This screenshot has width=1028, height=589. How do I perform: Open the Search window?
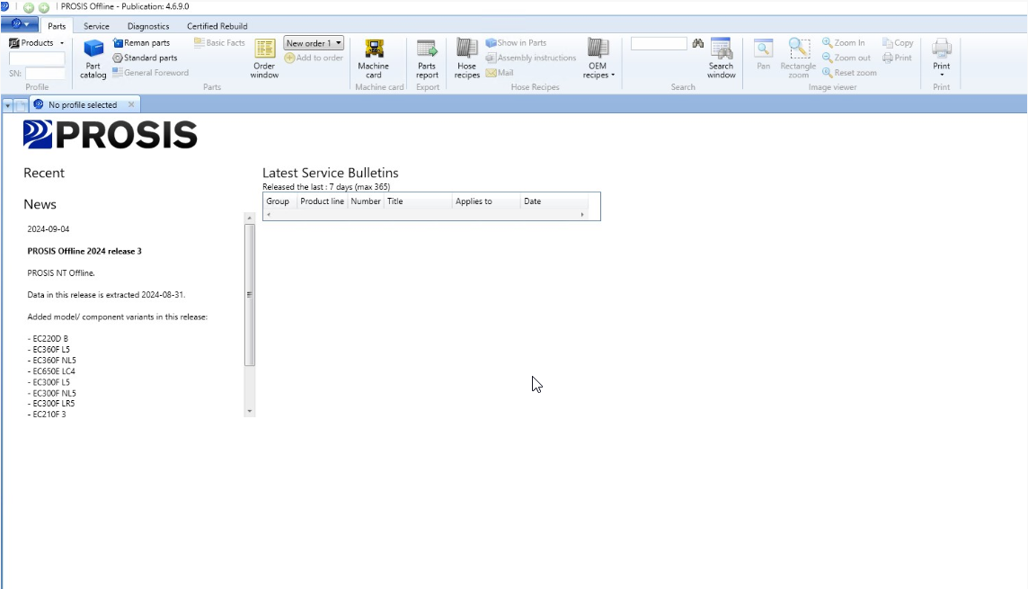click(x=721, y=58)
